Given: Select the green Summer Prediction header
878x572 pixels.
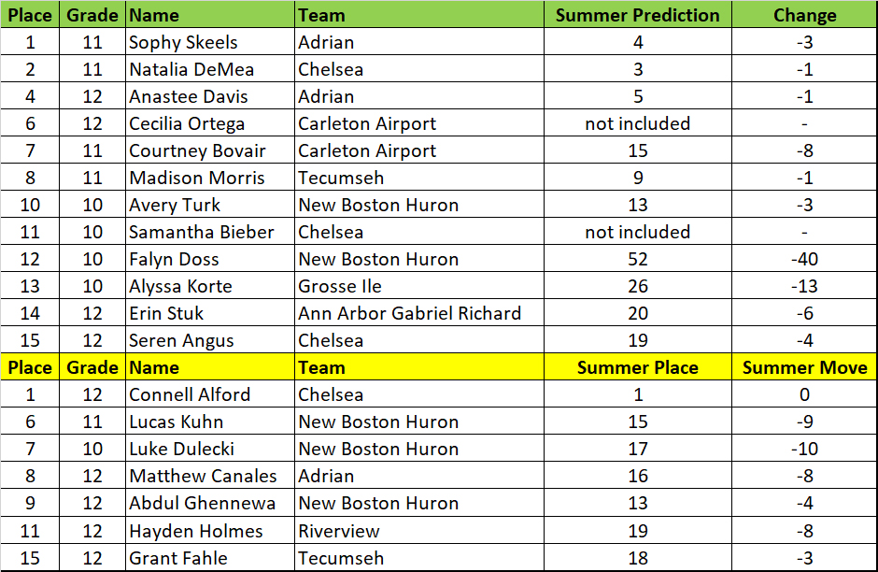Looking at the screenshot, I should [637, 15].
